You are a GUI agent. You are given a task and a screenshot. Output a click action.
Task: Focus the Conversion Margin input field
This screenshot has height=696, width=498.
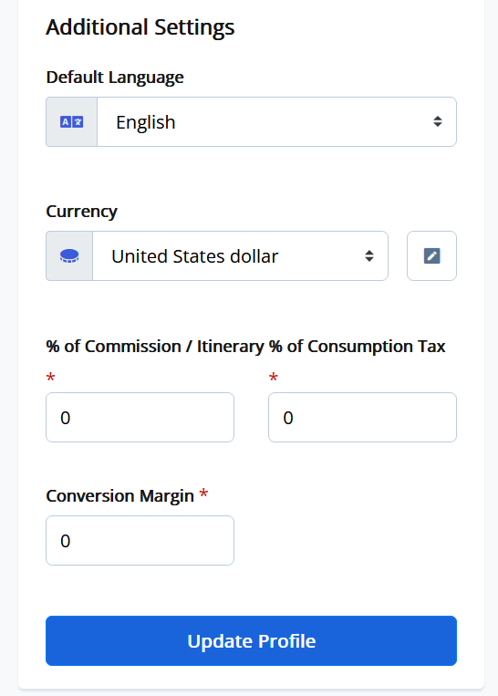(140, 541)
